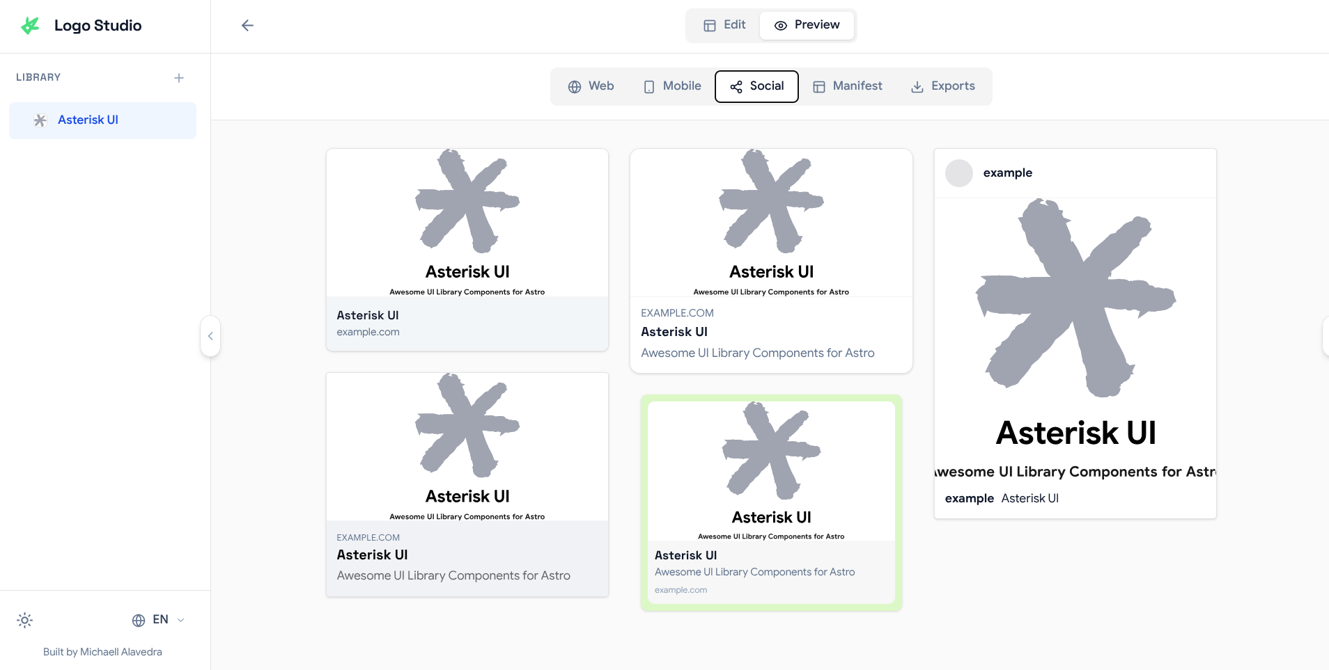
Task: Select the Social preview tab
Action: click(x=756, y=86)
